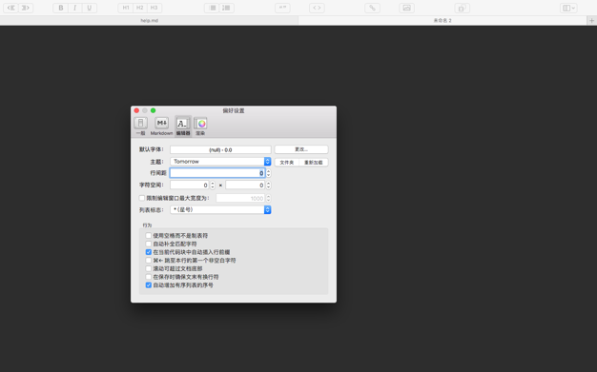
Task: Toggle bold formatting in toolbar
Action: (60, 8)
